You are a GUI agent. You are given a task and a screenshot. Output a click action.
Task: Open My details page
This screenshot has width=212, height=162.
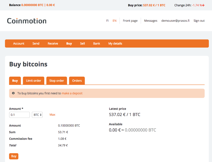click(115, 44)
